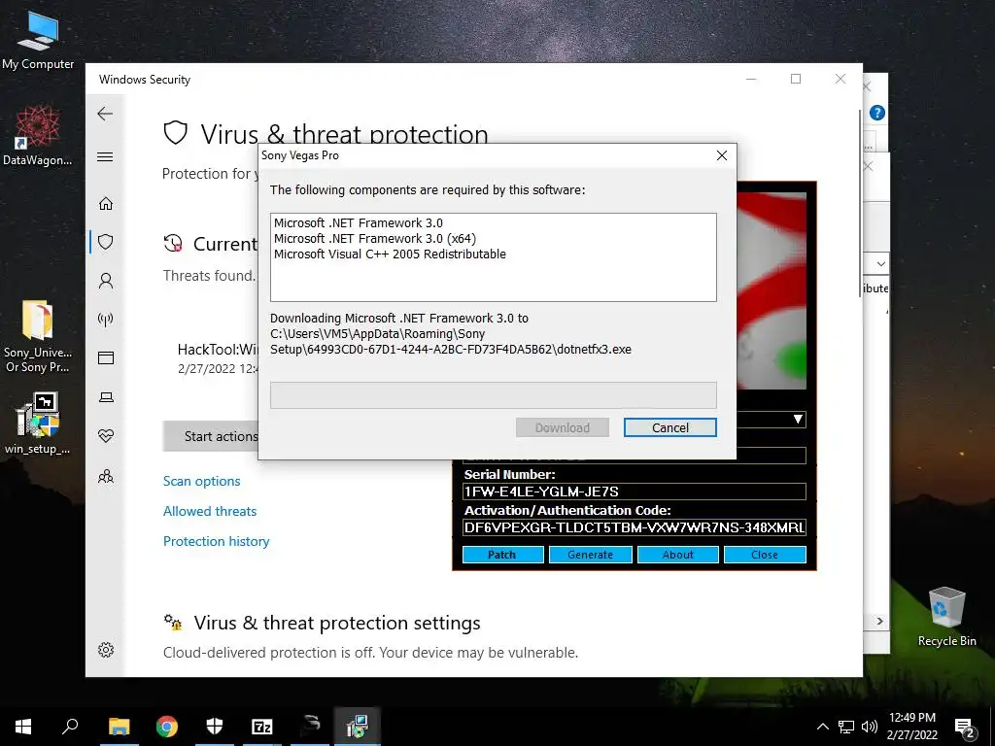Viewport: 995px width, 746px height.
Task: Expand the keygen product dropdown arrow
Action: (x=798, y=420)
